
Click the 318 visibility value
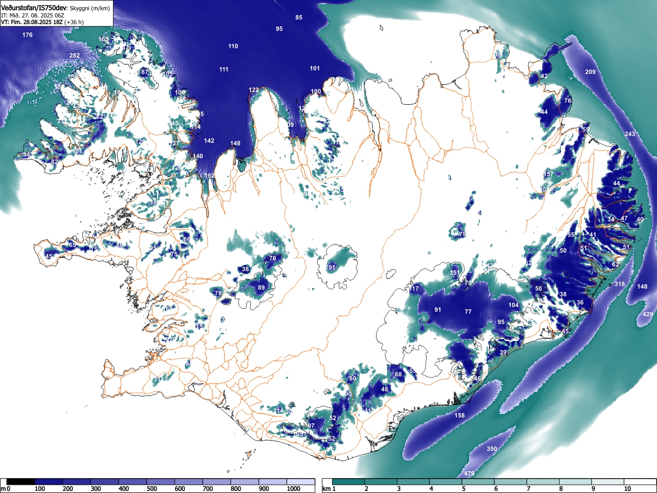pos(620,284)
